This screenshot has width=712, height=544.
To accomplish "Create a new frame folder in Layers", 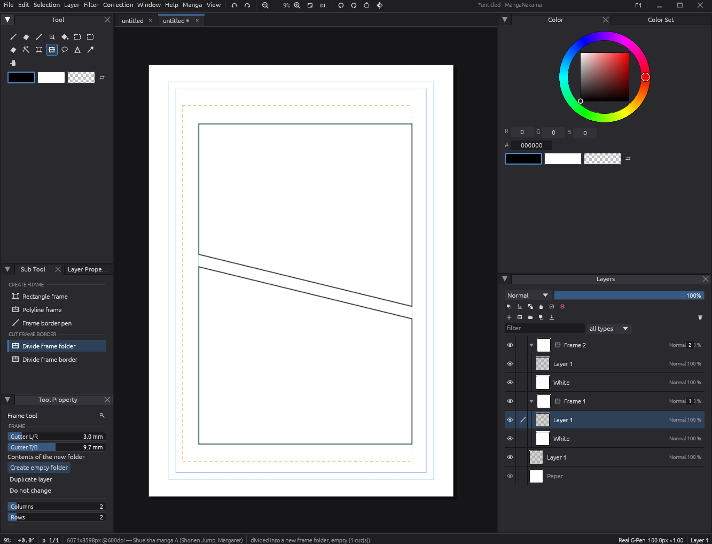I will 520,317.
